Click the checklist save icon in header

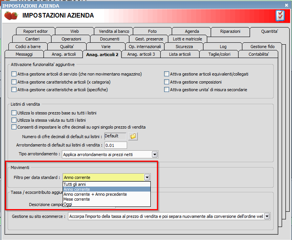tap(280, 16)
